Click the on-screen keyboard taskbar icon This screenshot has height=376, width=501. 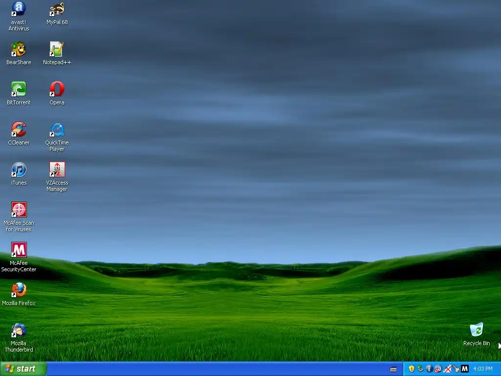point(393,369)
